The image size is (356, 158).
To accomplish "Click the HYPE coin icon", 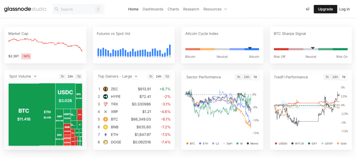I will click(105, 97).
